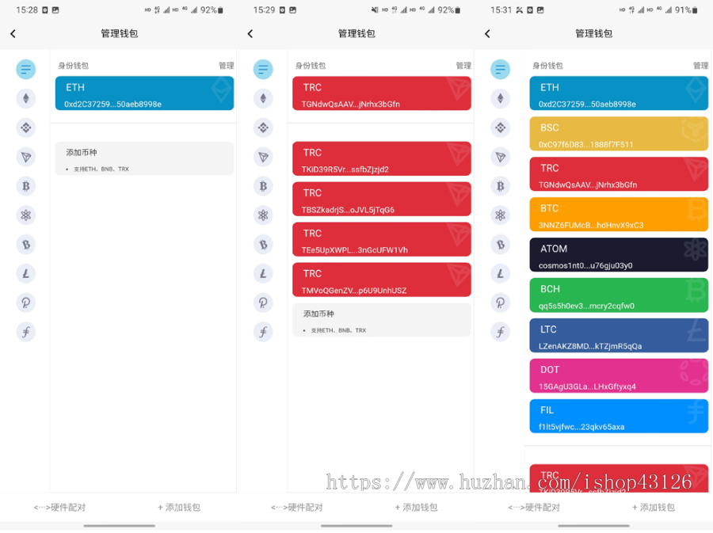Go back using arrow in the 15:28 screen
The height and width of the screenshot is (533, 713).
(x=13, y=33)
